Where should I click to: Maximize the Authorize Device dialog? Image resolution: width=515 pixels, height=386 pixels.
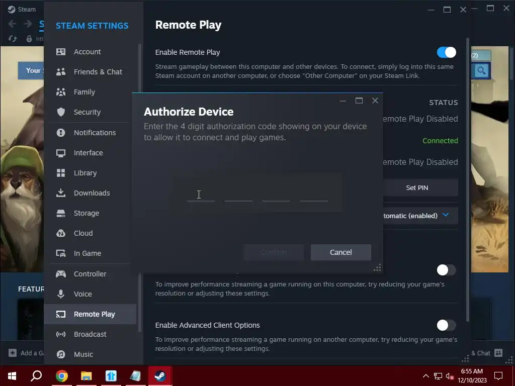359,101
